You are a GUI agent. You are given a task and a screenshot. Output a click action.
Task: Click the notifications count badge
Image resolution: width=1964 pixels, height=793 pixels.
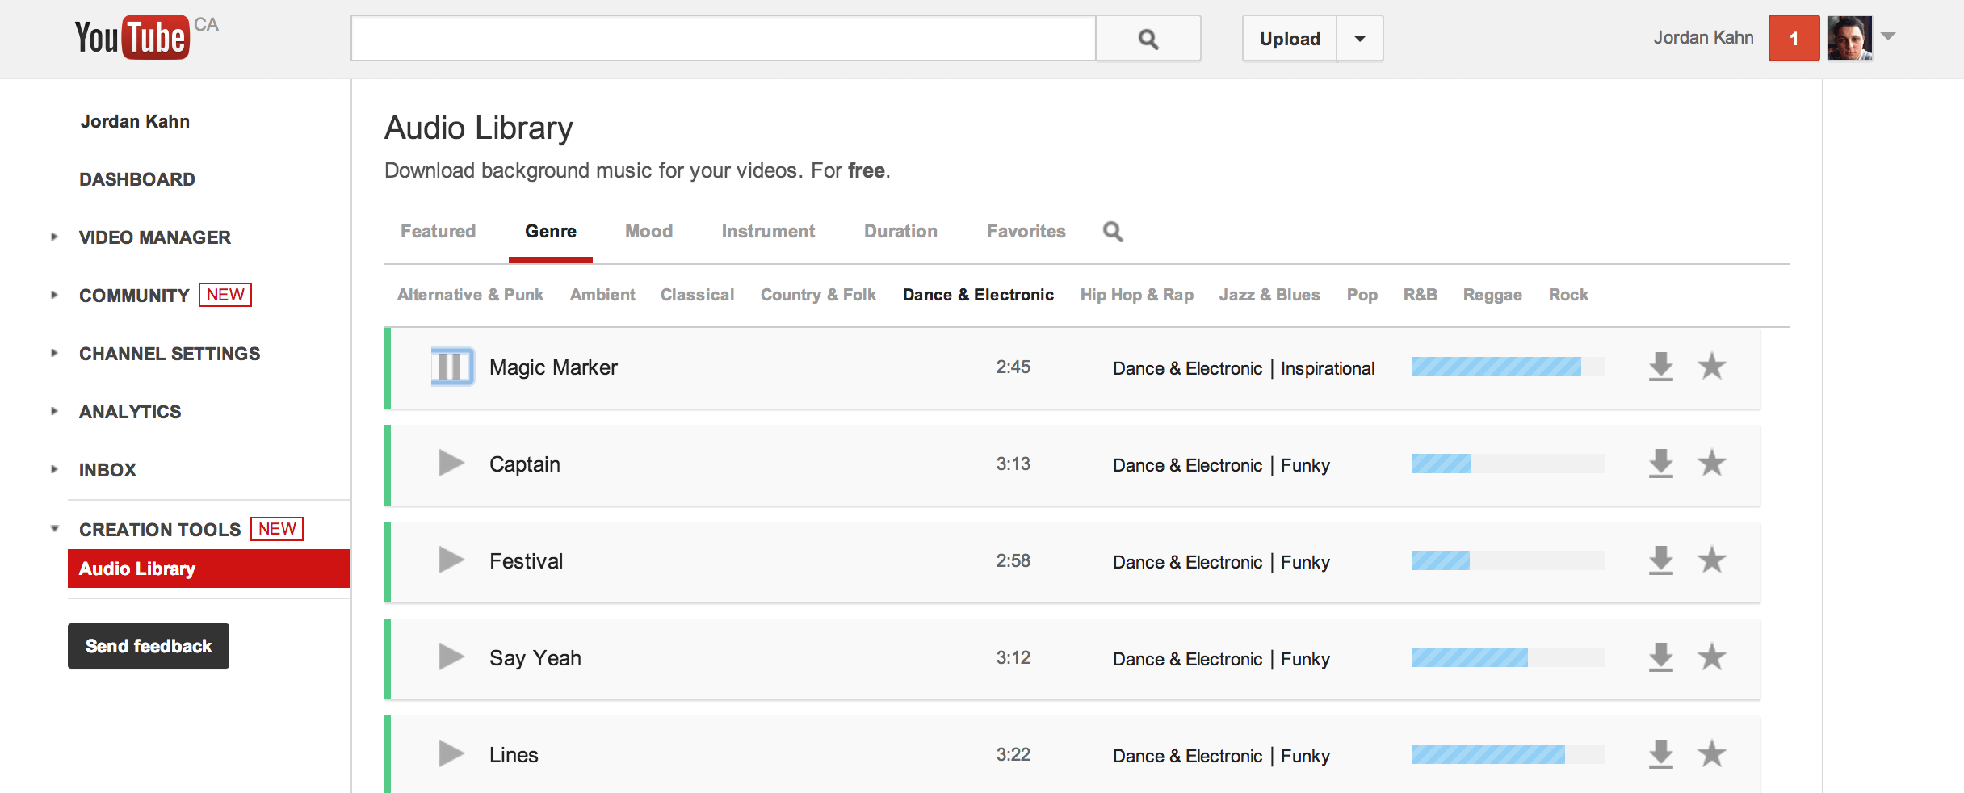(x=1794, y=37)
